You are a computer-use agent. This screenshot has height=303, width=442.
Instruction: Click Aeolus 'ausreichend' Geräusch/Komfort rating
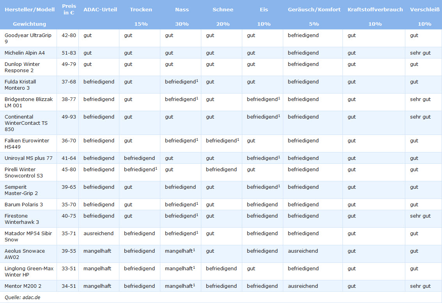coord(303,251)
